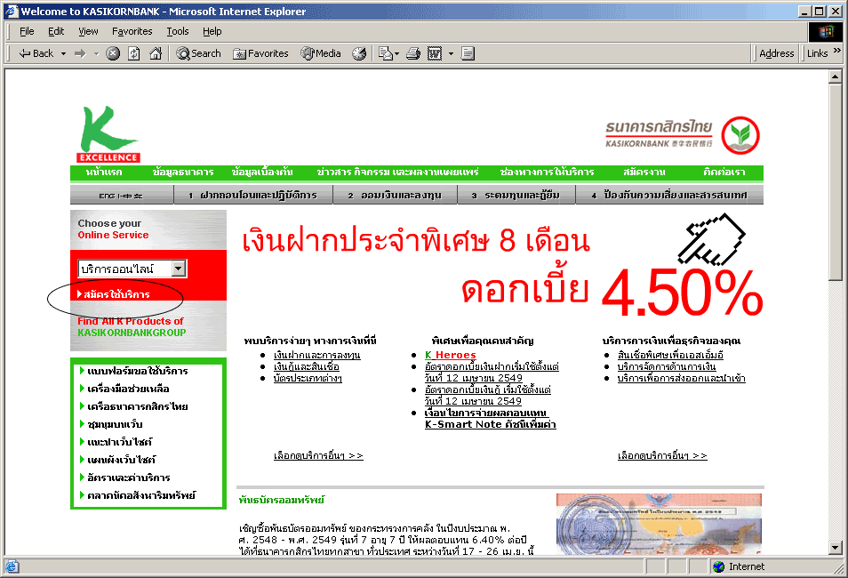The width and height of the screenshot is (848, 578).
Task: Click the scrollbar up arrow
Action: tap(835, 76)
